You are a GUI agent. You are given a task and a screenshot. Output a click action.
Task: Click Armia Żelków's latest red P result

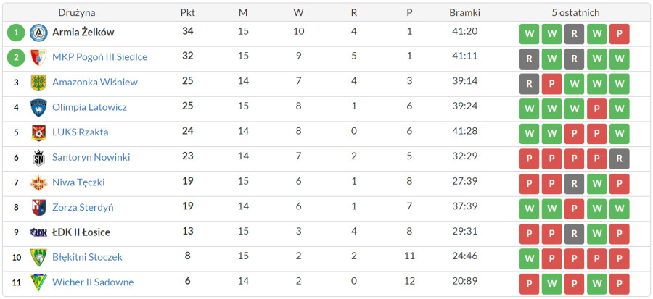coord(620,34)
